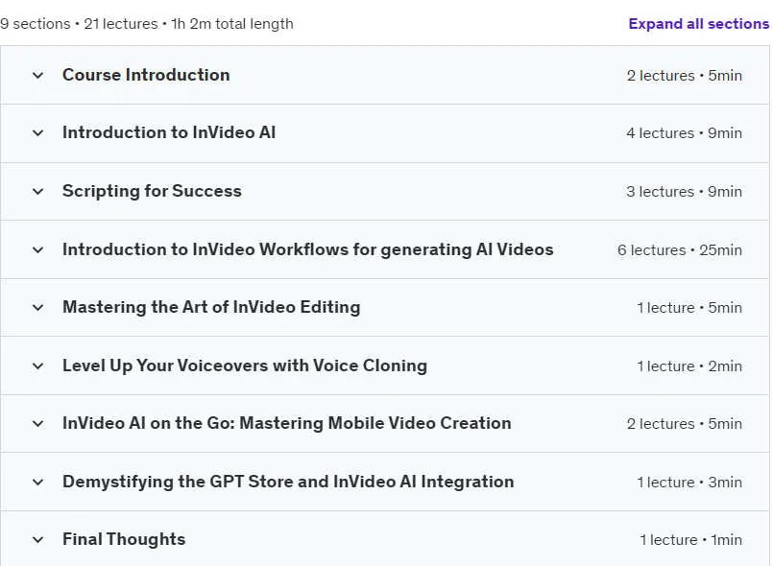The height and width of the screenshot is (566, 773).
Task: Select Introduction to InVideo Workflows for generating AI Videos
Action: click(x=308, y=249)
